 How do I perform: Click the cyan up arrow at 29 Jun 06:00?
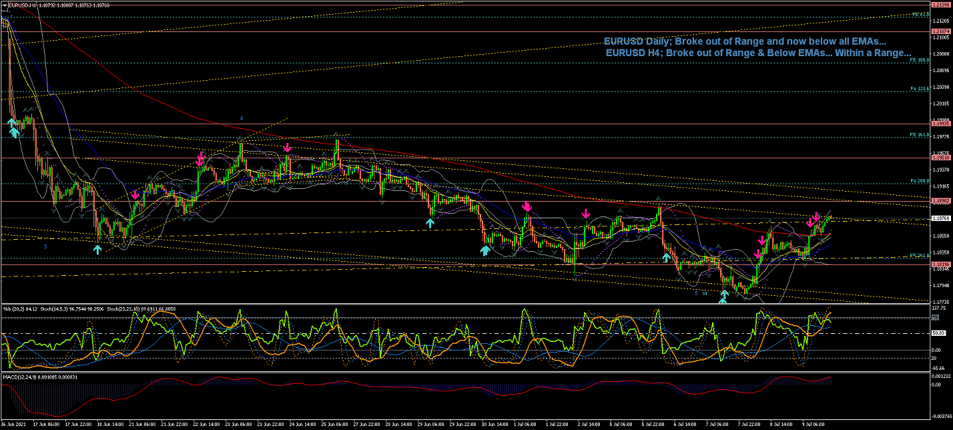point(430,223)
